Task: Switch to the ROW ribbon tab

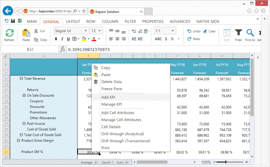Action: click(91, 21)
